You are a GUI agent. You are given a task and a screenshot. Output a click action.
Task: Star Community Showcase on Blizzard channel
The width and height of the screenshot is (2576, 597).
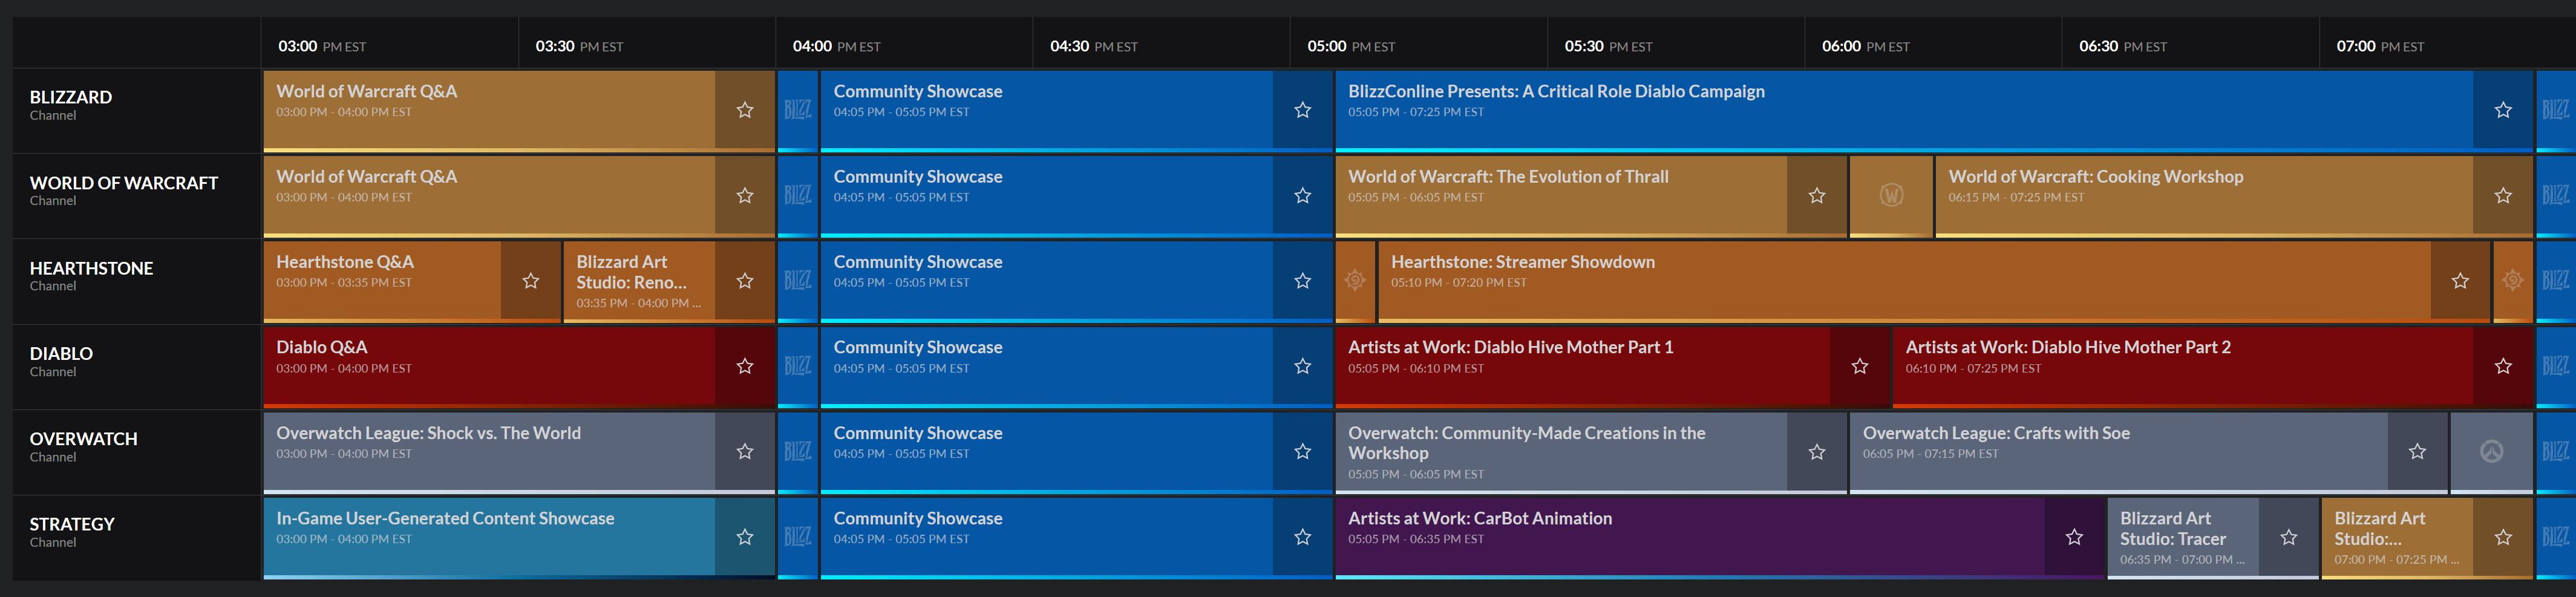pos(1302,110)
